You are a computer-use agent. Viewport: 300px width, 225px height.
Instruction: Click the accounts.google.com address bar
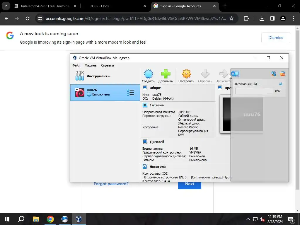pyautogui.click(x=136, y=18)
